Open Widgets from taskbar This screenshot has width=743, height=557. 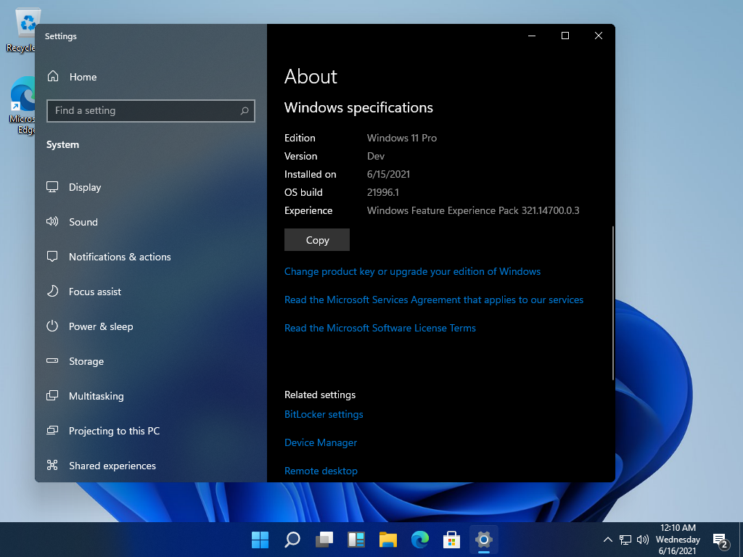356,540
